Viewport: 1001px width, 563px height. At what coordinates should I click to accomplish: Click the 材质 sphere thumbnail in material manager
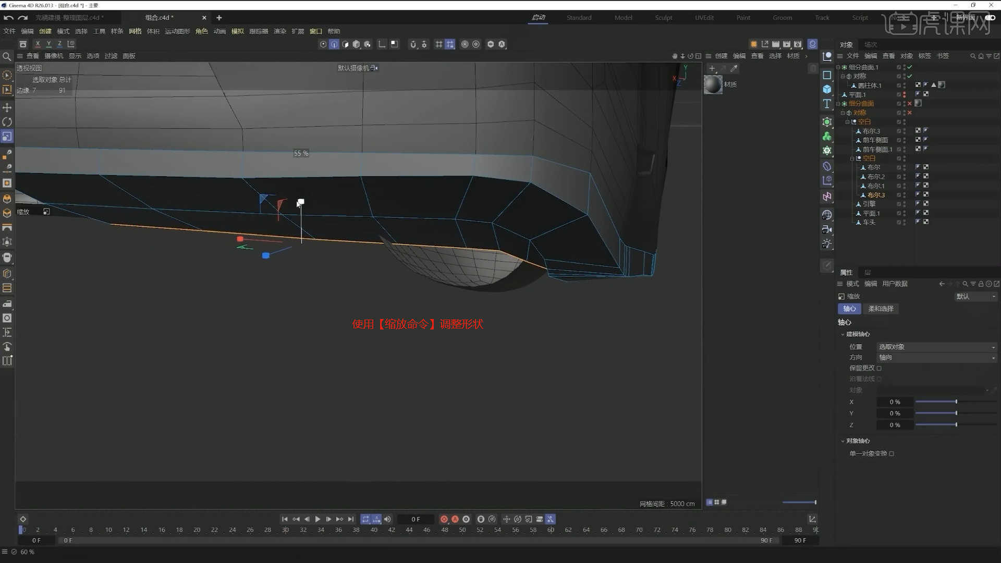[x=713, y=84]
